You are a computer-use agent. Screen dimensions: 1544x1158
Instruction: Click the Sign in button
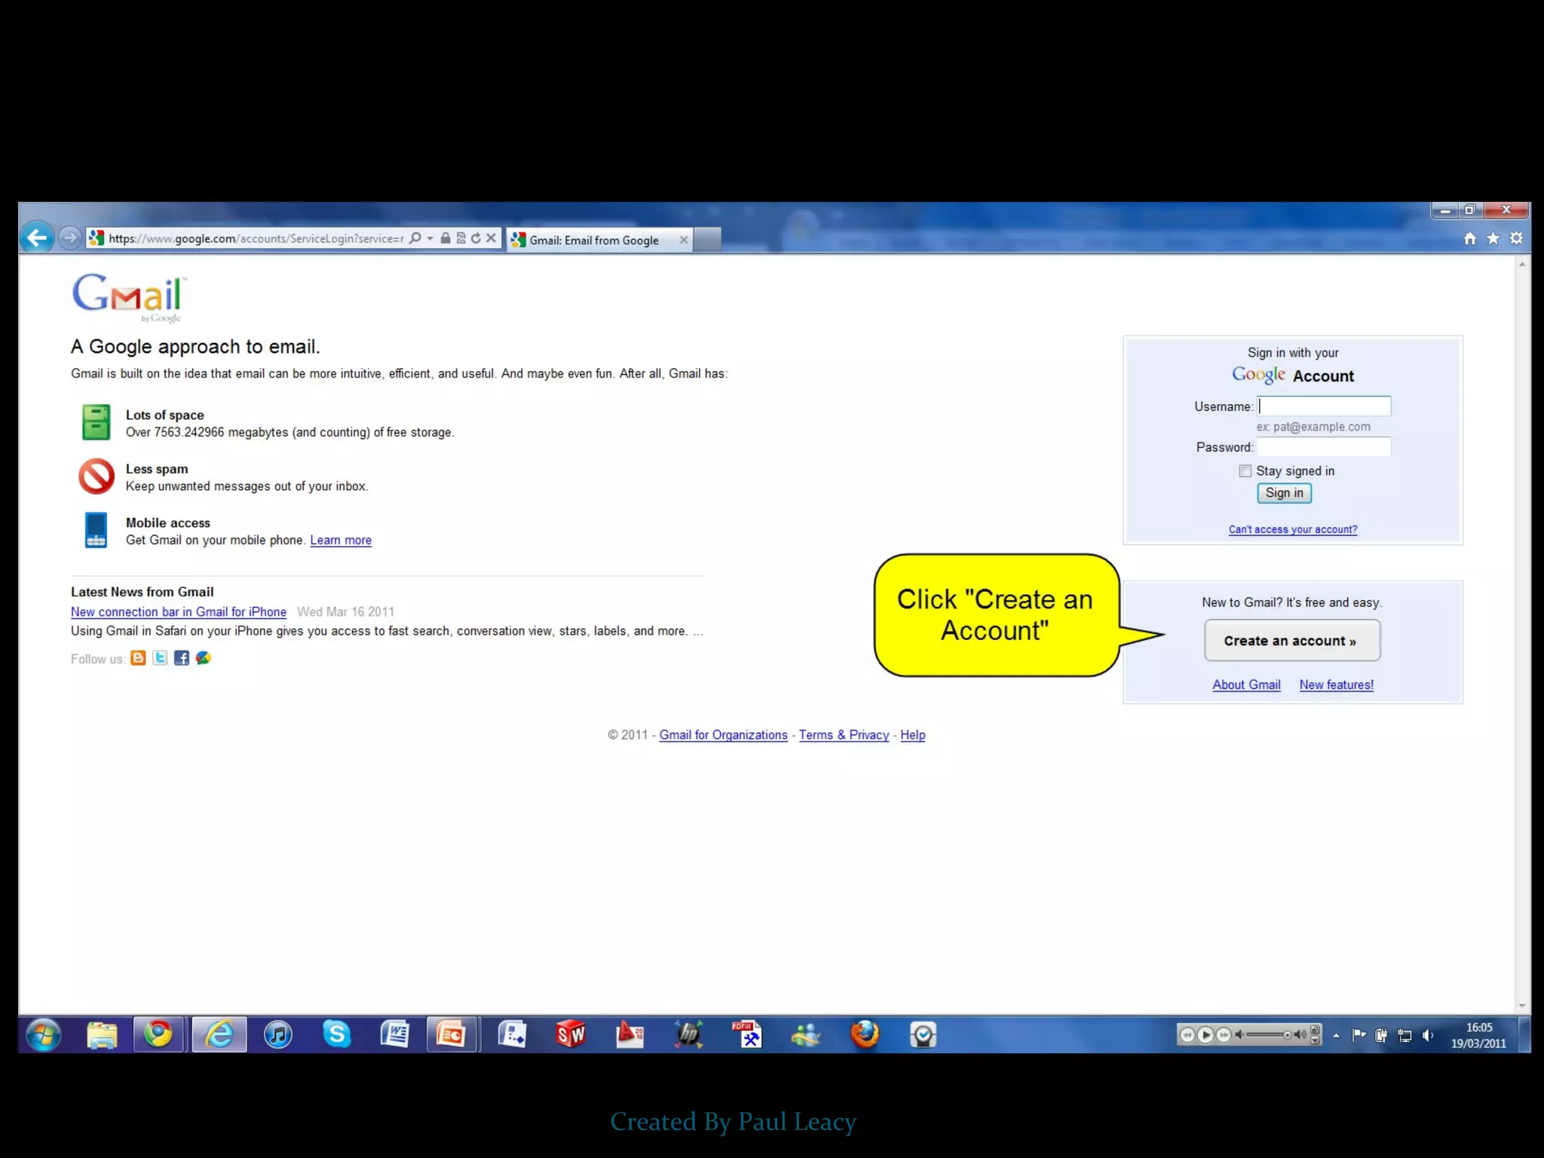[x=1284, y=493]
